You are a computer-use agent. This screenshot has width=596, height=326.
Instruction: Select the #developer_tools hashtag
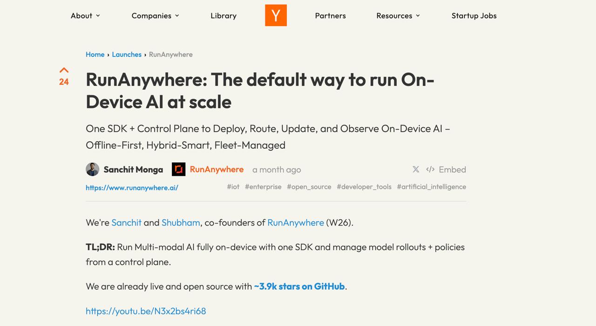[364, 186]
